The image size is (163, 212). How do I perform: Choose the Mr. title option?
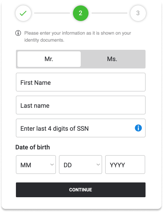click(x=49, y=59)
